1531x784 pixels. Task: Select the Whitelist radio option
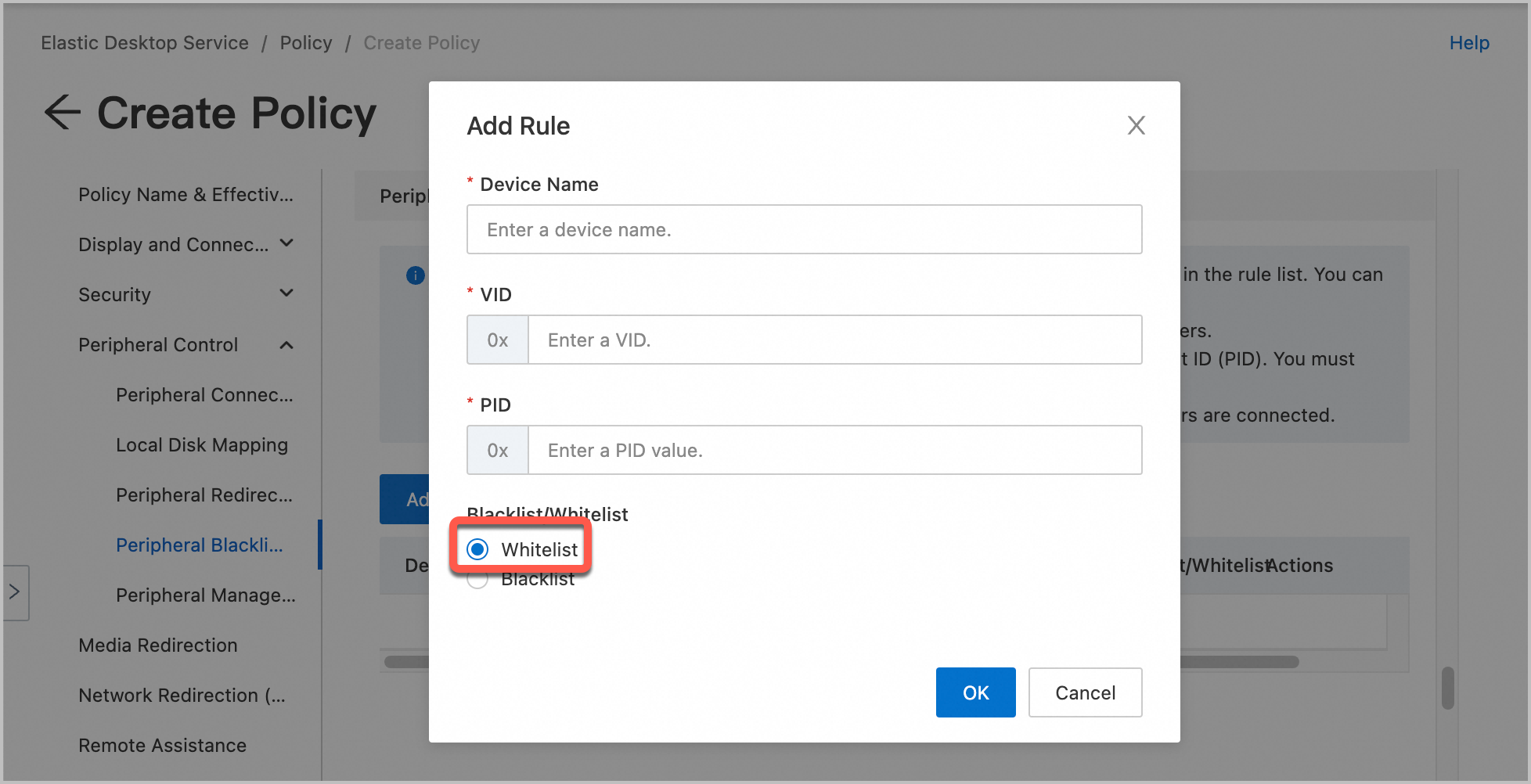pyautogui.click(x=478, y=549)
